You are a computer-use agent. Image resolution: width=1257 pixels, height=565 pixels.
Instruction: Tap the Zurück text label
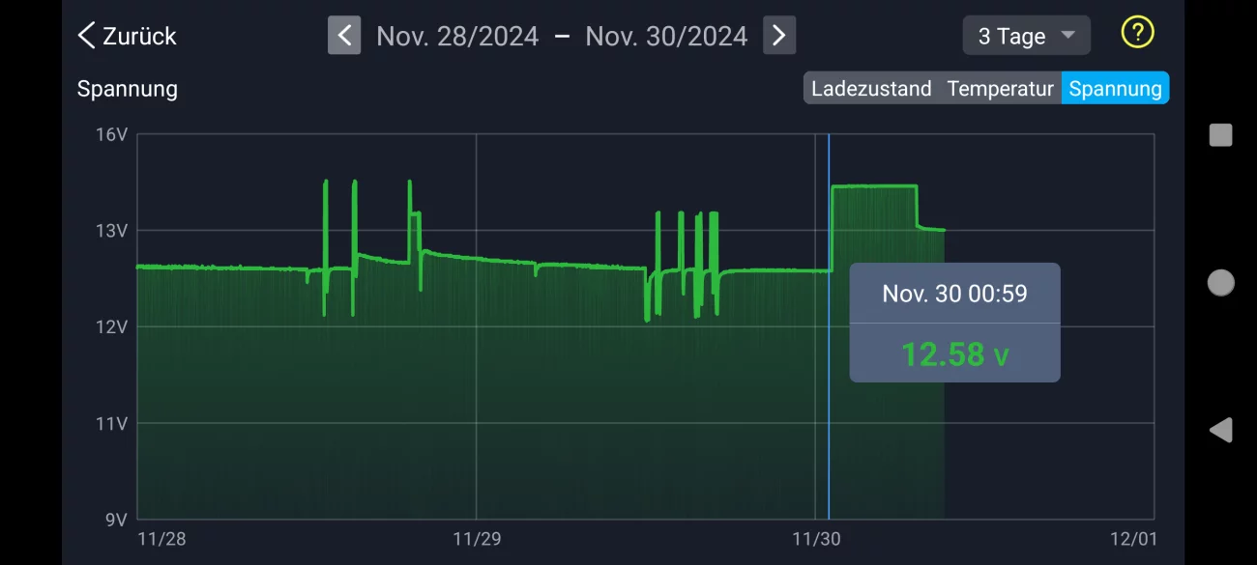[x=139, y=37]
